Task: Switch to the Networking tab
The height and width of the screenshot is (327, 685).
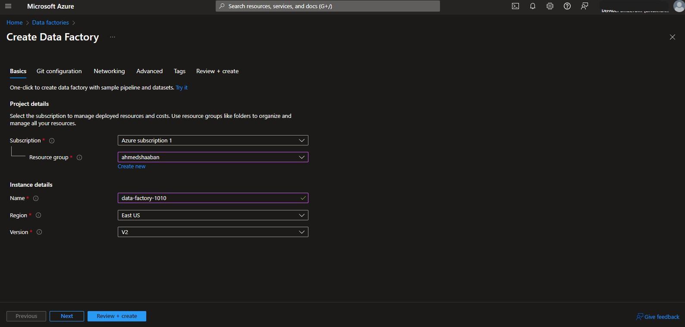Action: click(x=109, y=71)
